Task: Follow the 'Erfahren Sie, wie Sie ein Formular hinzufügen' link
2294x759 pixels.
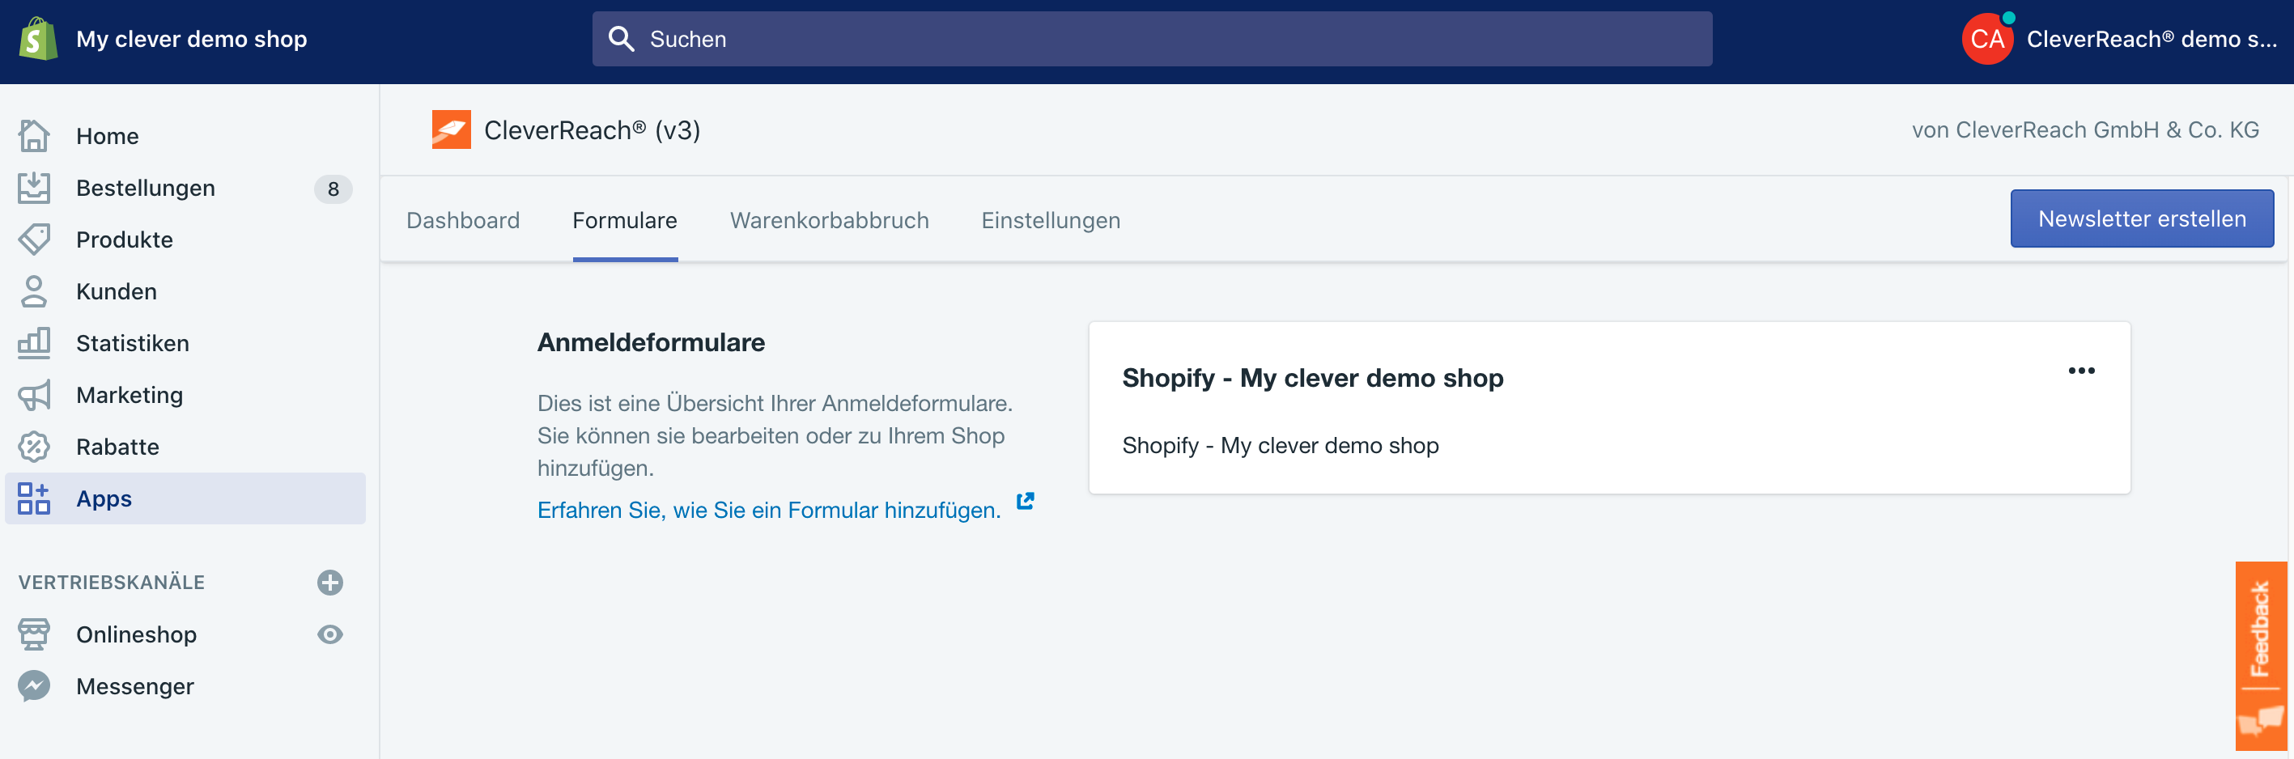Action: click(768, 510)
